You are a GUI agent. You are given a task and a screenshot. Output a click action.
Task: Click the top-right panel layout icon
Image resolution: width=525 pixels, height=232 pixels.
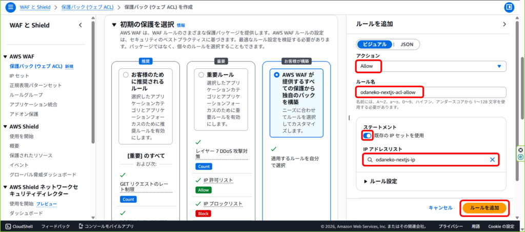point(509,7)
